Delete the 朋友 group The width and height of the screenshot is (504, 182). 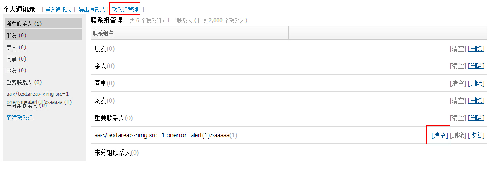coord(476,49)
